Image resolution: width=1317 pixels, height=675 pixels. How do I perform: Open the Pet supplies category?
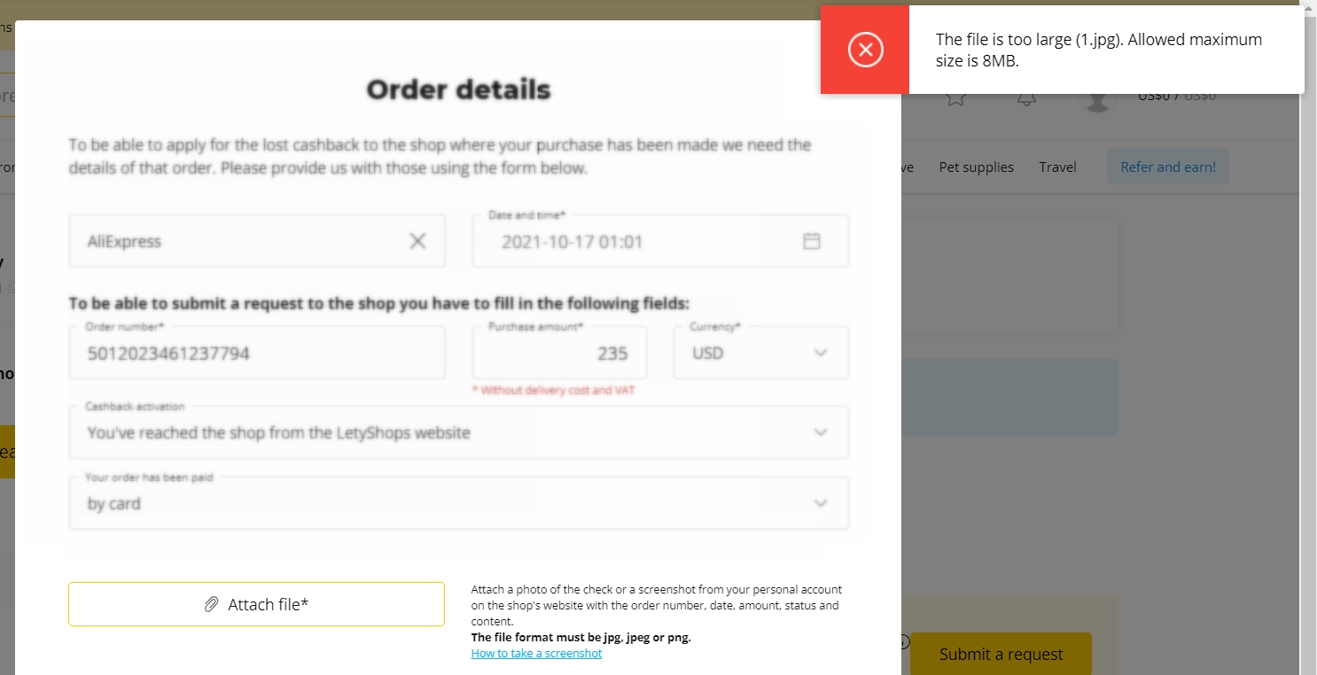[x=976, y=167]
